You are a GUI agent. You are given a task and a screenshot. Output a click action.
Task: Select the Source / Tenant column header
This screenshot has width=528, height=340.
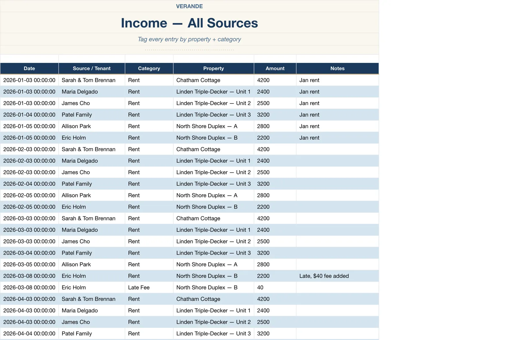pos(92,68)
